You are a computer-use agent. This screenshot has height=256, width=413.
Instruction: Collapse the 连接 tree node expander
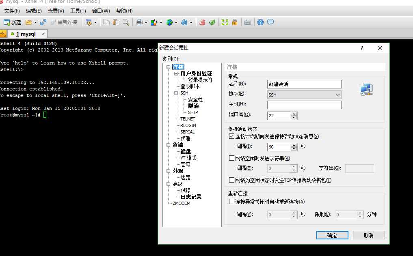(x=168, y=67)
